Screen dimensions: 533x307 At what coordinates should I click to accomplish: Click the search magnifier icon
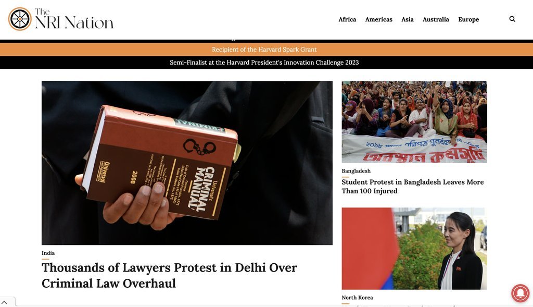[512, 19]
